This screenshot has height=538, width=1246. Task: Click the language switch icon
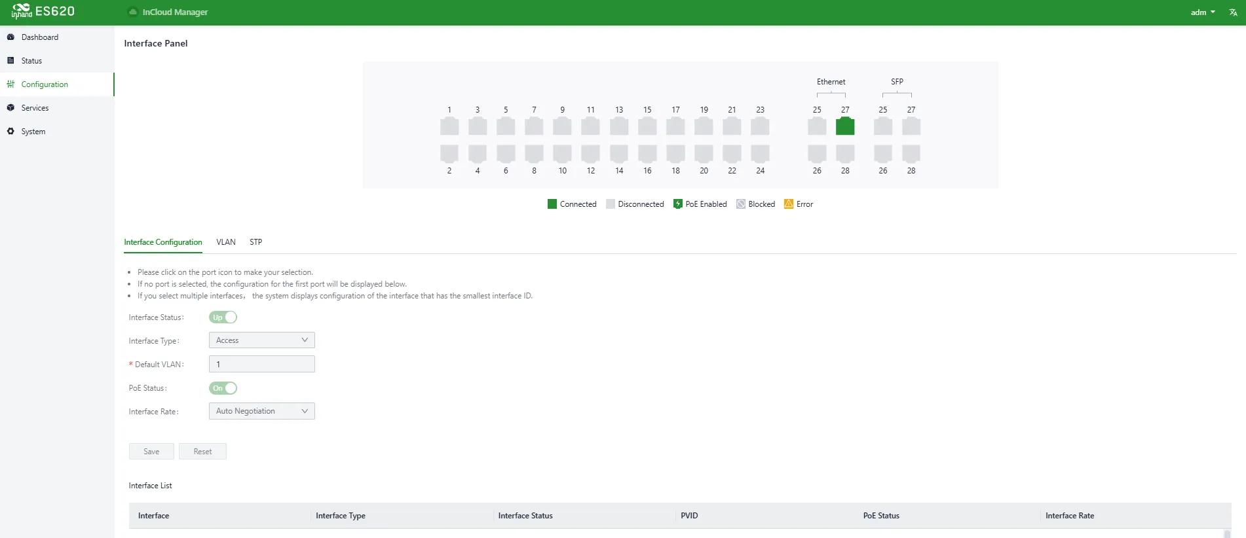tap(1233, 12)
